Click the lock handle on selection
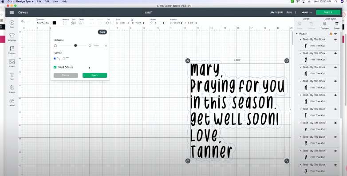Image resolution: width=347 pixels, height=176 pixels. tap(188, 161)
